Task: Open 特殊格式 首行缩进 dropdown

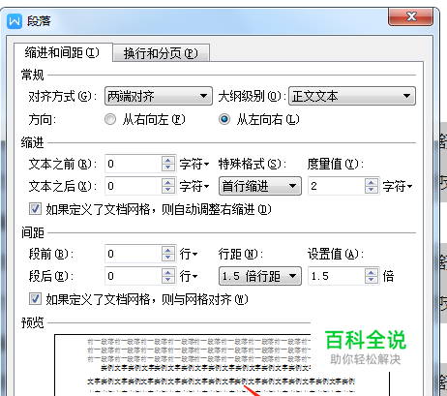Action: 260,186
